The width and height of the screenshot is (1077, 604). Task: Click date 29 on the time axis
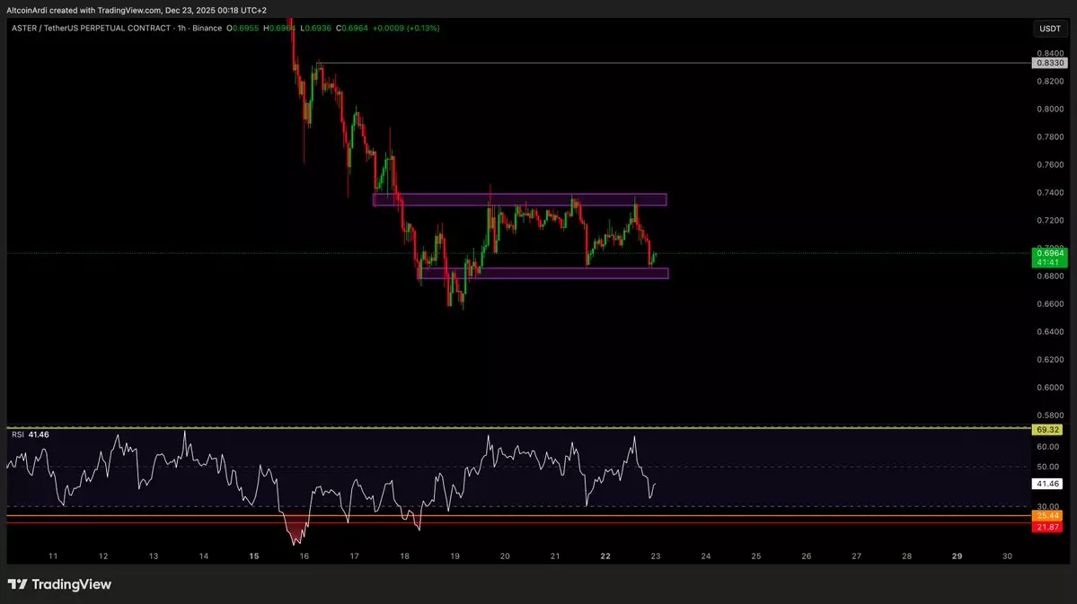[x=957, y=556]
